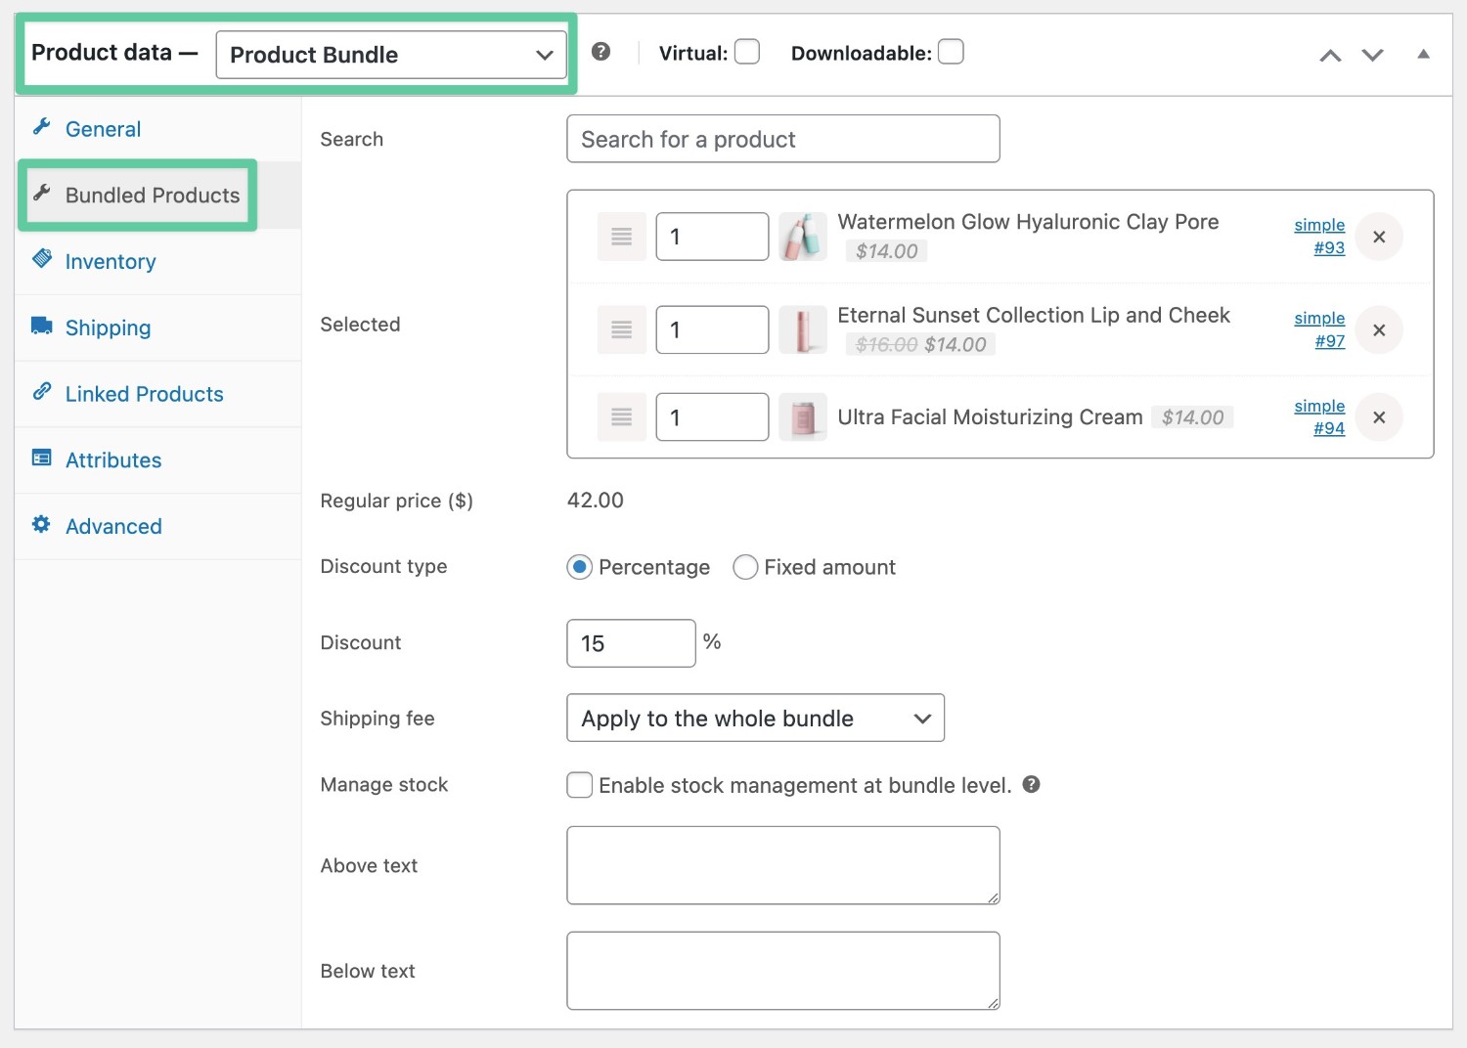
Task: Remove Ultra Facial Moisturizing Cream from bundle
Action: click(x=1379, y=417)
